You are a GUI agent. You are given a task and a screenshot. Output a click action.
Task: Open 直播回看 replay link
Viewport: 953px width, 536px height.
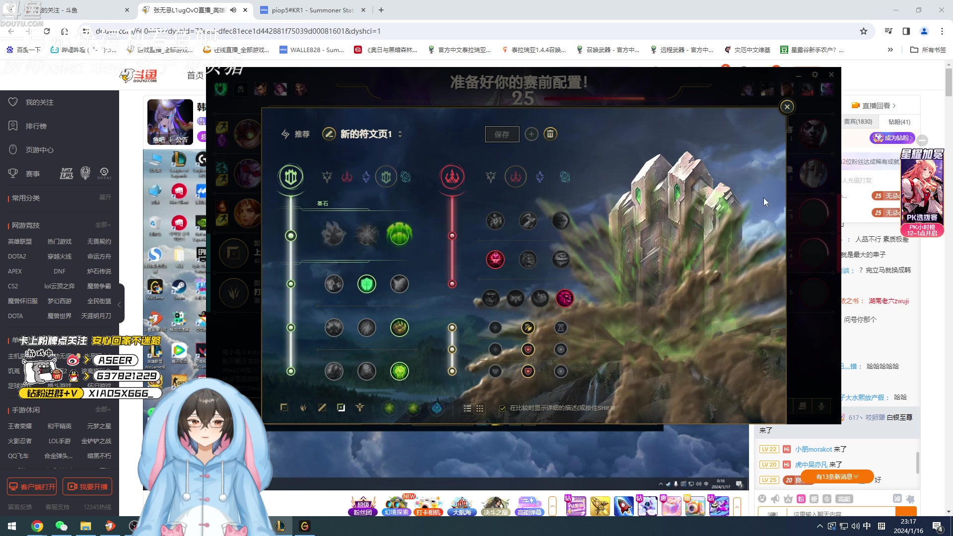(874, 106)
